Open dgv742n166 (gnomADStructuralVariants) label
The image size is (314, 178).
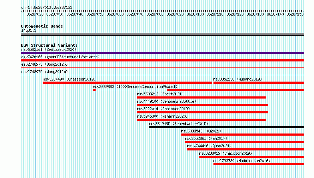point(60,57)
